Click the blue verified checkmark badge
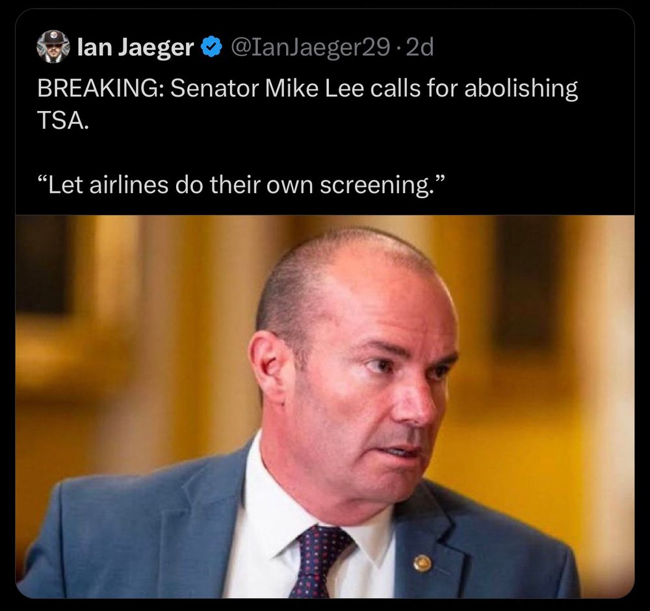Image resolution: width=650 pixels, height=611 pixels. 211,47
